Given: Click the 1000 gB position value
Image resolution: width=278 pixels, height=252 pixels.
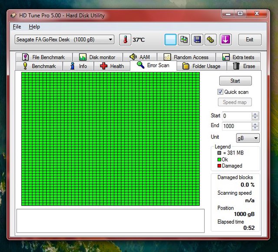Looking at the screenshot, I should pyautogui.click(x=244, y=214).
